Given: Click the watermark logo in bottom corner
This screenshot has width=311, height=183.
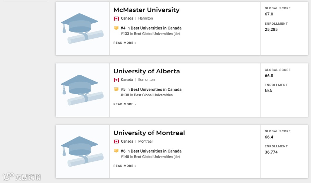Looking at the screenshot, I should click(22, 177).
